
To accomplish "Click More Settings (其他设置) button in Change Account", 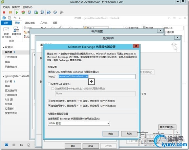I will 167,127.
